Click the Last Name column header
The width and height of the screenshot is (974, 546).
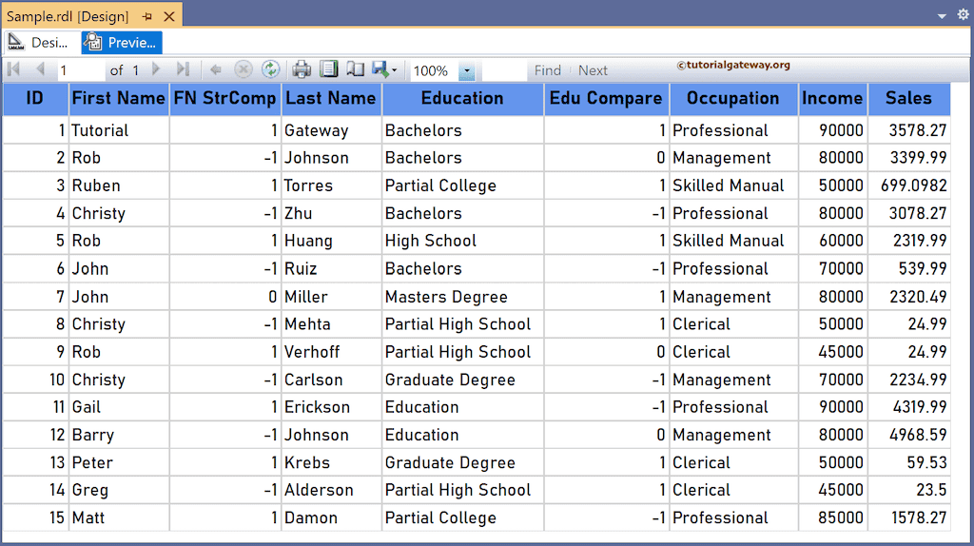pos(331,99)
